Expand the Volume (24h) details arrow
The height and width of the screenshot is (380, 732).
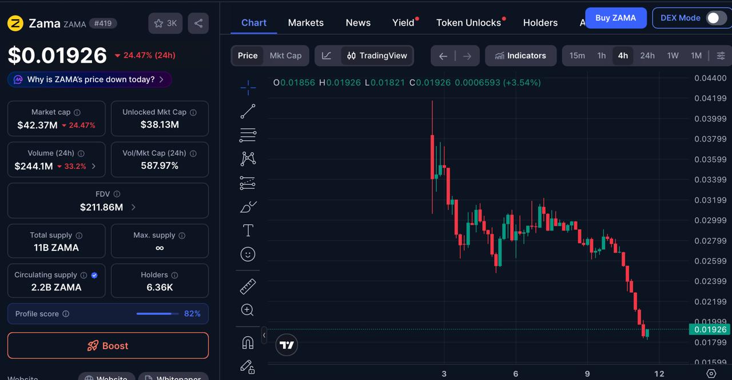click(x=94, y=166)
